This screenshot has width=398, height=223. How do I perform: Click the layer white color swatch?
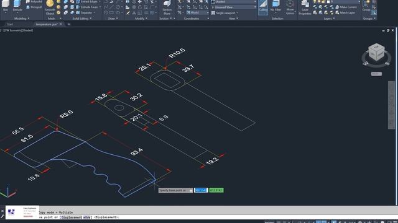tap(328, 1)
